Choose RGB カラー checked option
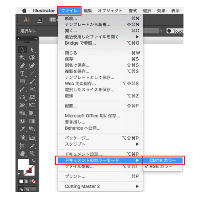199x199 pixels. pos(163,166)
